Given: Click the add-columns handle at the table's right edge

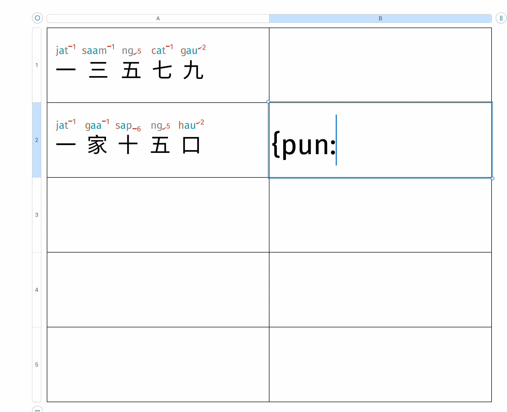Looking at the screenshot, I should tap(501, 18).
